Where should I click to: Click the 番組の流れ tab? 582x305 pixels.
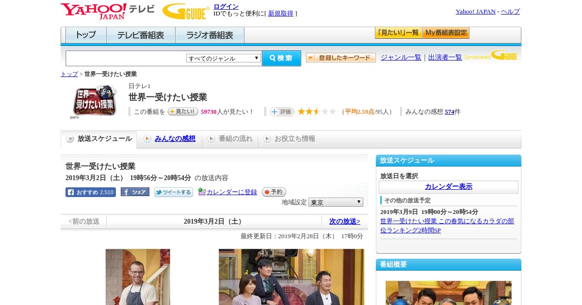point(230,139)
